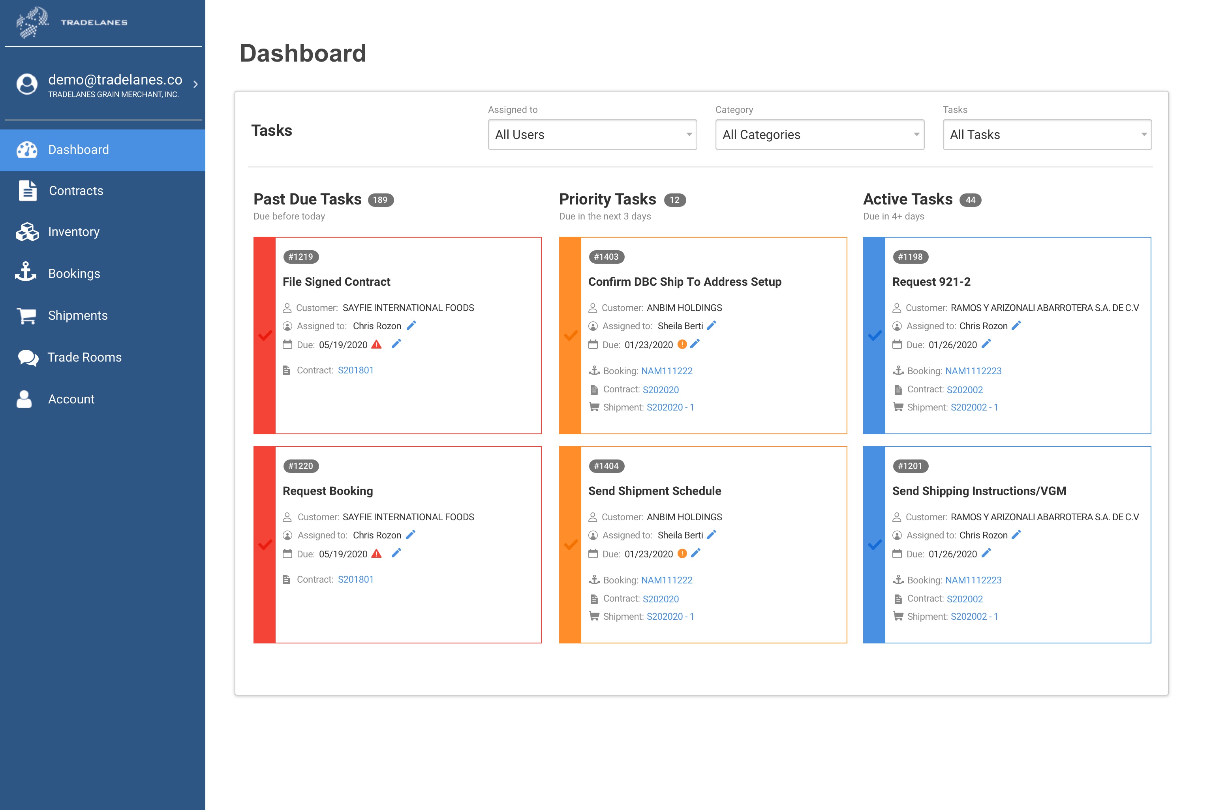Edit due date pencil on task #1403
The height and width of the screenshot is (810, 1213).
tap(695, 344)
